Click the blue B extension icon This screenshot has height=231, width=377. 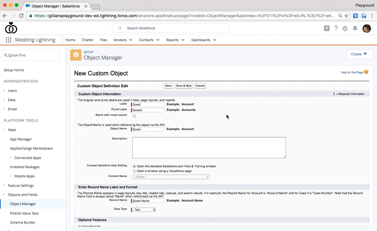pyautogui.click(x=355, y=15)
